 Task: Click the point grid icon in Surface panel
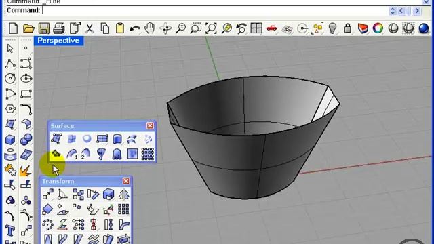[x=148, y=154]
